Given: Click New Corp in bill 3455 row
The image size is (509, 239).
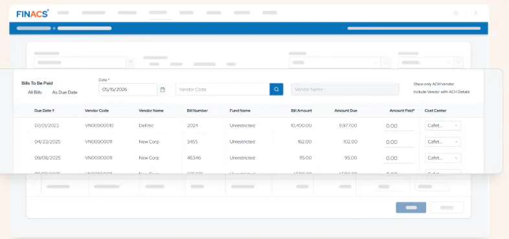Looking at the screenshot, I should click(x=149, y=142).
